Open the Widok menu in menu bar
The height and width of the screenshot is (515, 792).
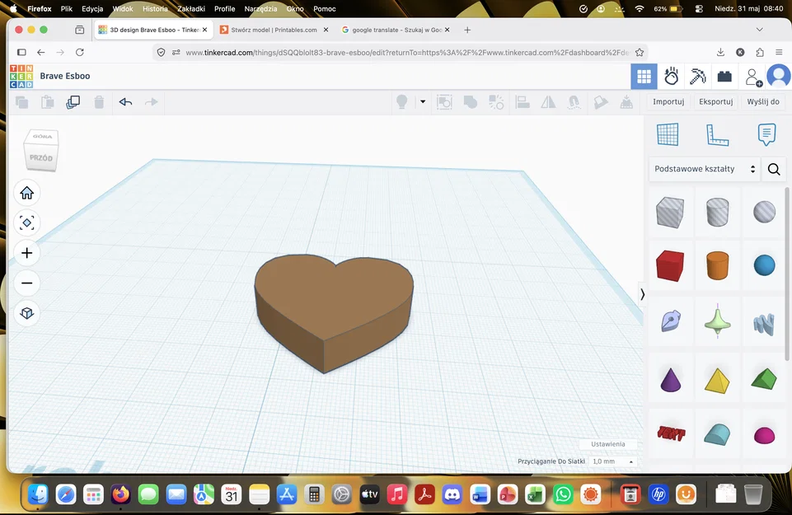pos(123,9)
